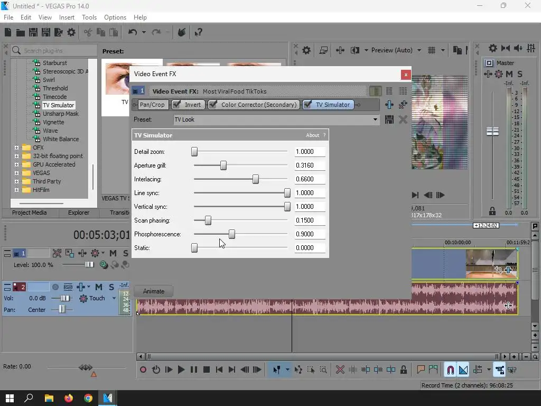
Task: Open the TV Look preset dropdown
Action: tap(375, 119)
